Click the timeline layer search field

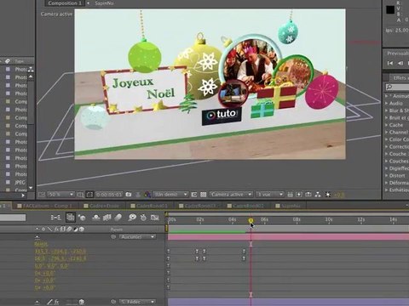13,218
